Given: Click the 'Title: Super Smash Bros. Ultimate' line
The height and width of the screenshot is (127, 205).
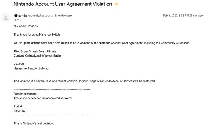Looking at the screenshot, I should tap(35, 51).
